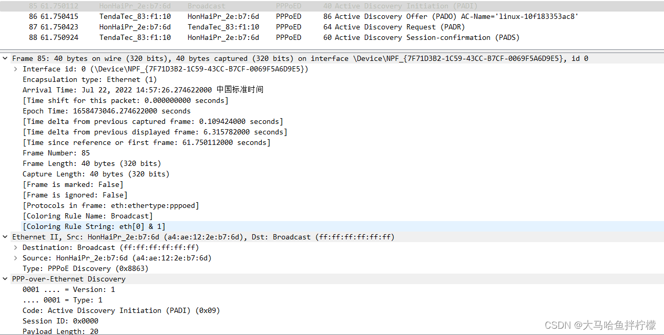
Task: Click the Coloring Rule String line
Action: coord(94,227)
